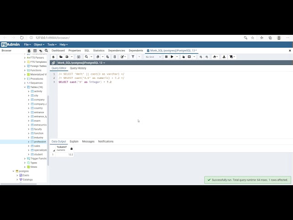Click the explain hand icon
Image resolution: width=293 pixels, height=220 pixels.
point(184,57)
